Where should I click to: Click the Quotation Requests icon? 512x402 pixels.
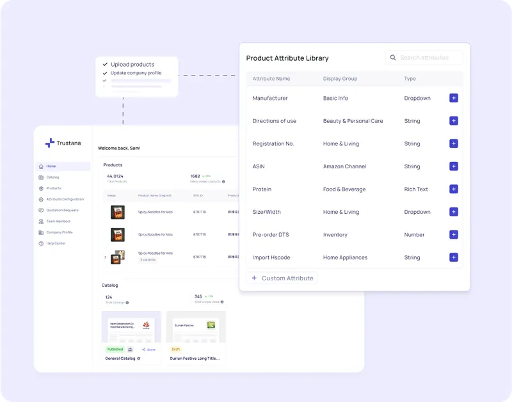(41, 210)
